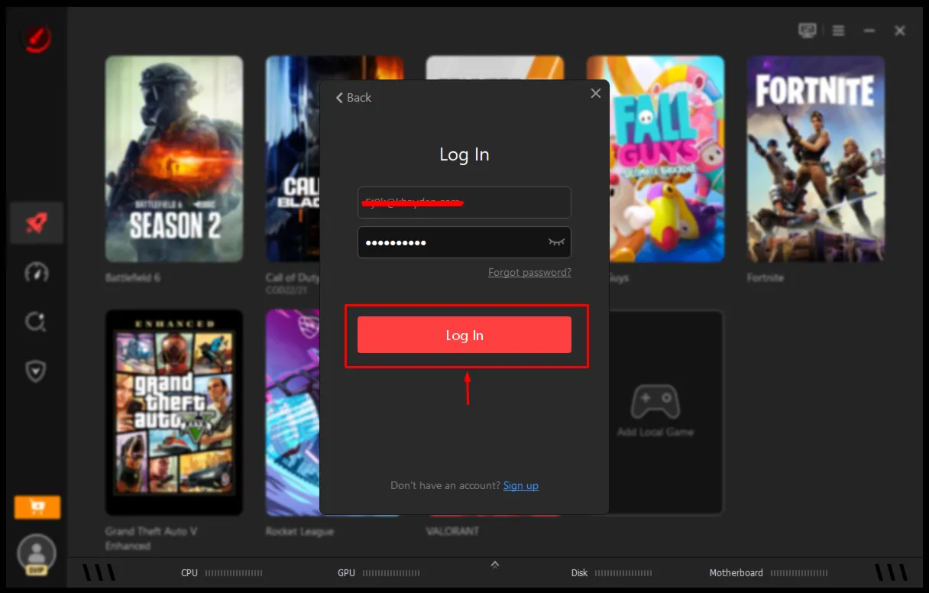This screenshot has height=593, width=929.
Task: Click the CPU usage indicator
Action: 222,572
